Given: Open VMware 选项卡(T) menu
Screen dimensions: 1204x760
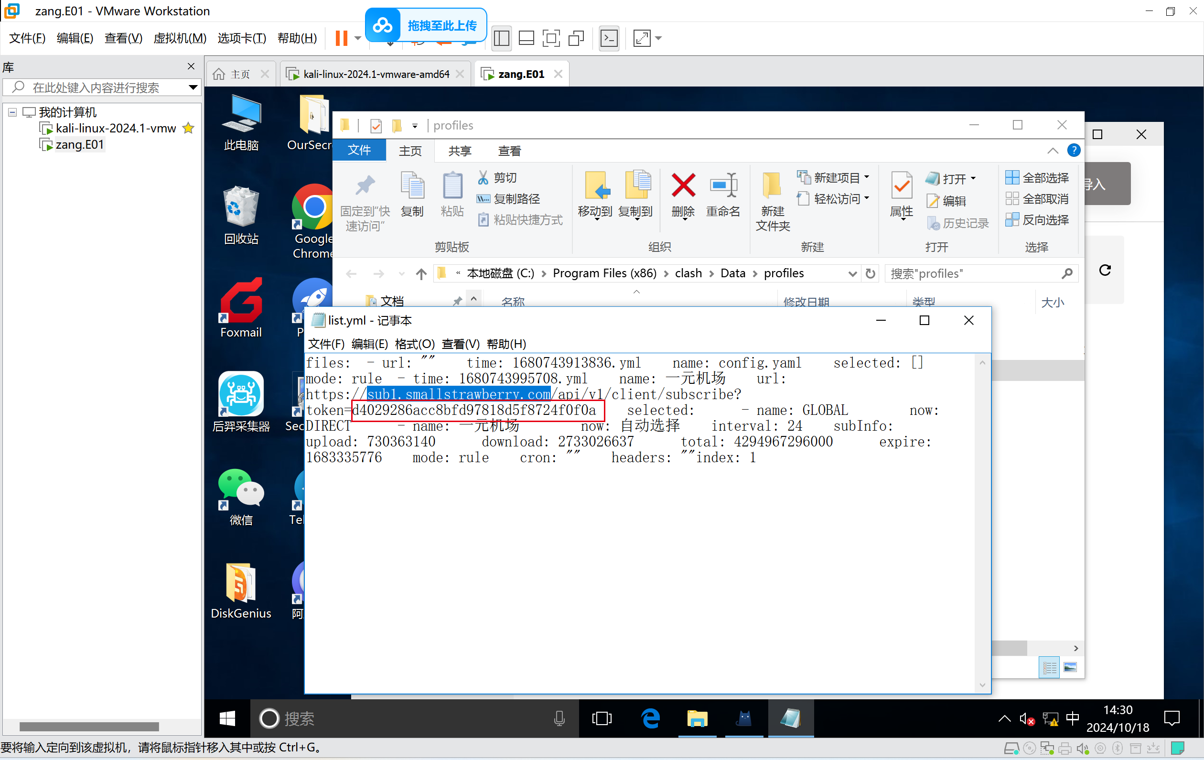Looking at the screenshot, I should tap(242, 38).
